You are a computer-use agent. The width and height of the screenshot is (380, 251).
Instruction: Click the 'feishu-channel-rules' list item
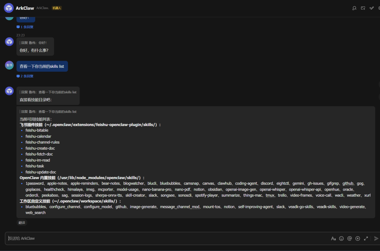point(43,142)
